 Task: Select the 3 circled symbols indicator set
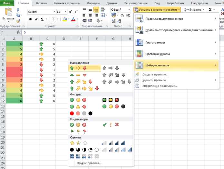[x=78, y=125]
